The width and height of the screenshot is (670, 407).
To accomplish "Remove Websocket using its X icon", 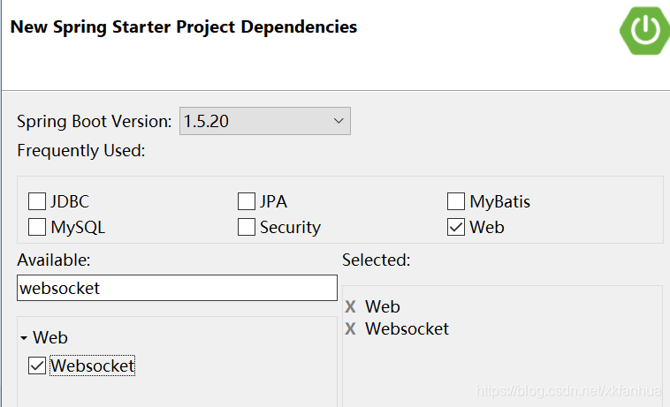I will (x=350, y=328).
